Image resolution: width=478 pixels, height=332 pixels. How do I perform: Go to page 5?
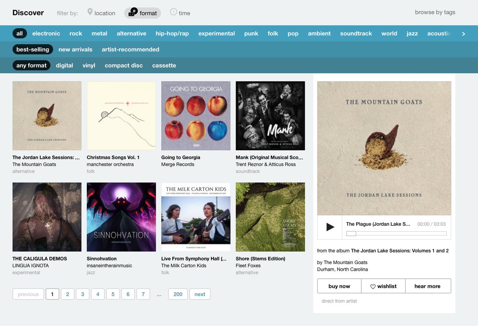click(113, 294)
